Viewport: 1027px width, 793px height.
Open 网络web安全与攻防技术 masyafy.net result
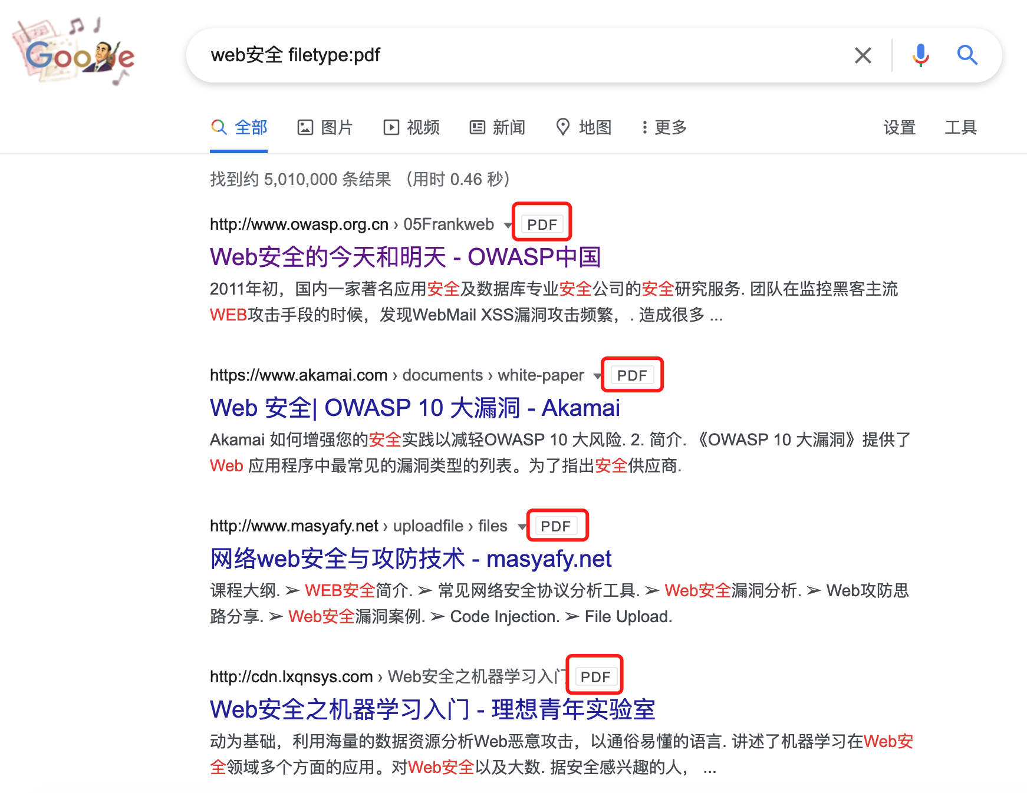(410, 559)
